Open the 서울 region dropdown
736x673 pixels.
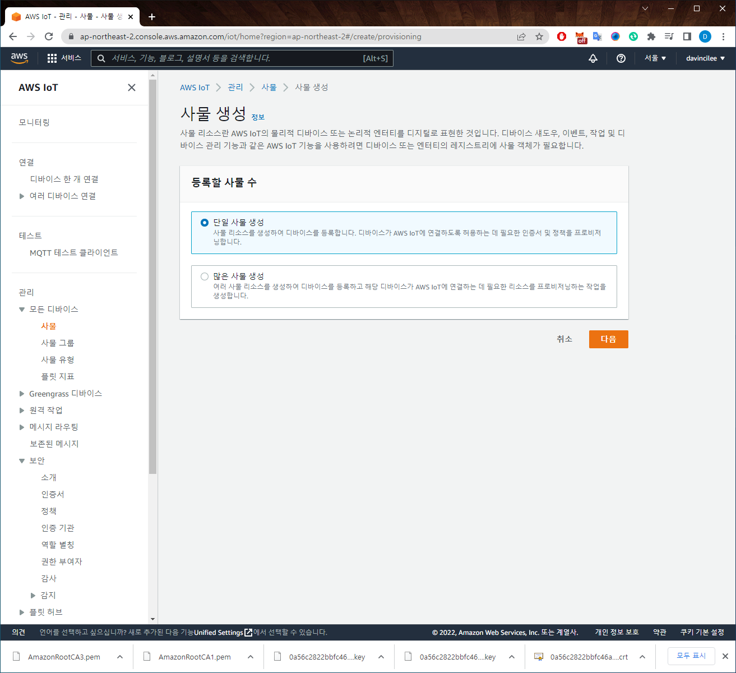[x=655, y=58]
